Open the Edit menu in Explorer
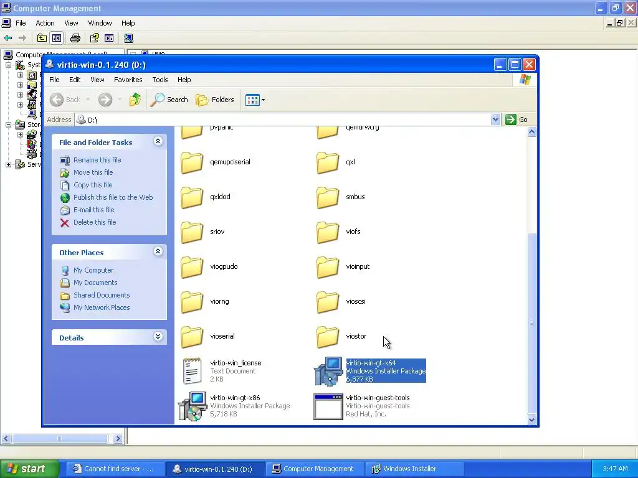The width and height of the screenshot is (638, 478). tap(75, 80)
